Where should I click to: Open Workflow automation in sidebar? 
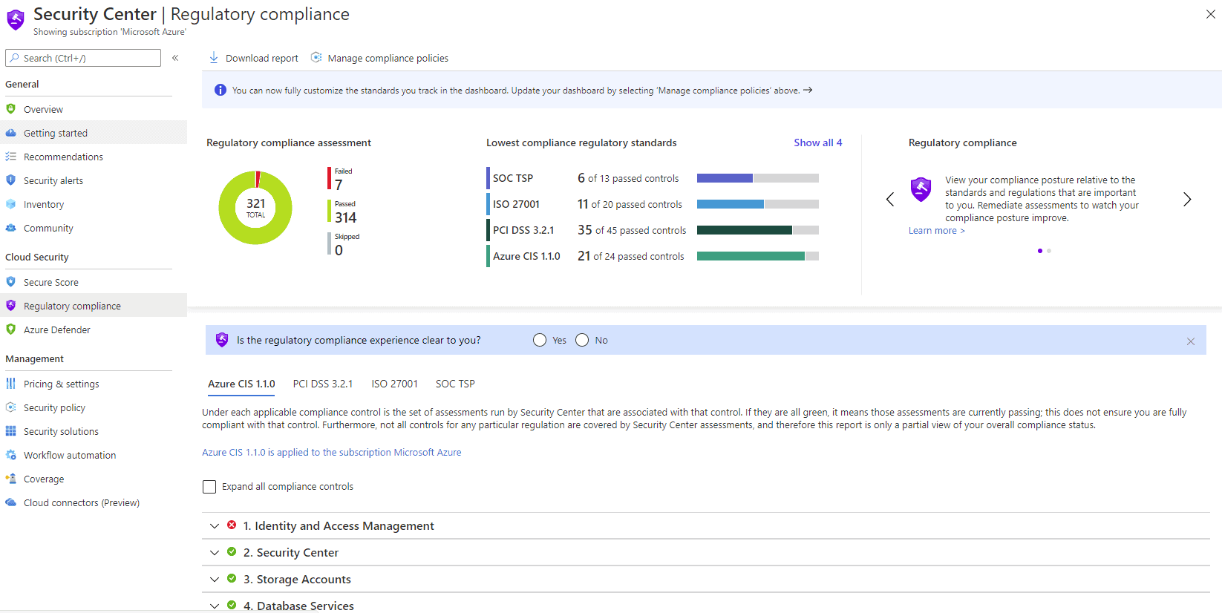click(94, 455)
